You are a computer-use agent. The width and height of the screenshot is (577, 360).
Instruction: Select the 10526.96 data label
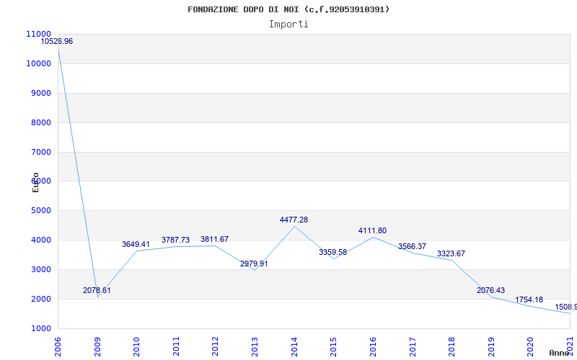click(57, 42)
